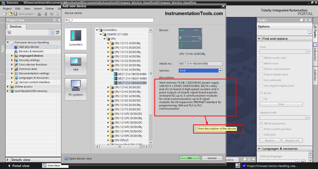
Task: Enable Find in hidden texts checkbox
Action: [x=261, y=74]
